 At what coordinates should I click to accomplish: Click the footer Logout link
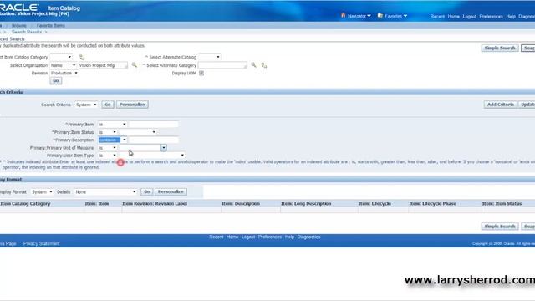[x=248, y=237]
